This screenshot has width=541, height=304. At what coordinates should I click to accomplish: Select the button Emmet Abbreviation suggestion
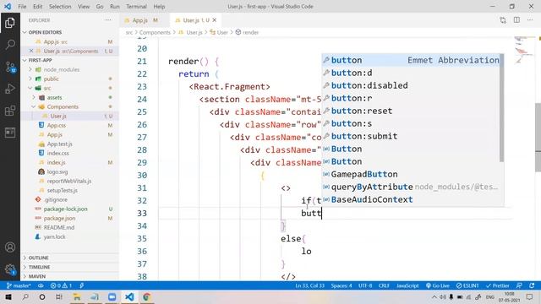point(411,60)
